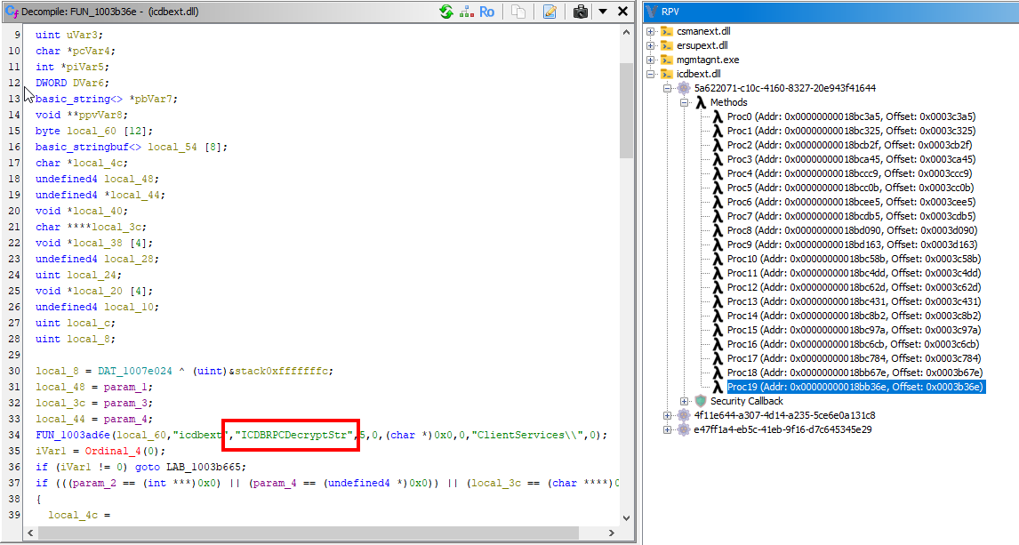
Task: Click the Proc5 lambda icon
Action: click(x=718, y=188)
